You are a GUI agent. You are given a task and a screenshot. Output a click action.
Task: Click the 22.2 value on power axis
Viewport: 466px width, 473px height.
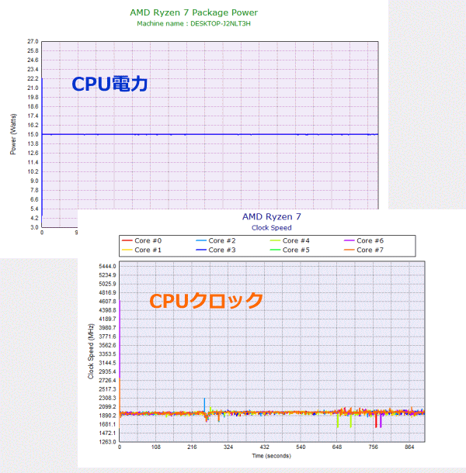click(x=33, y=79)
